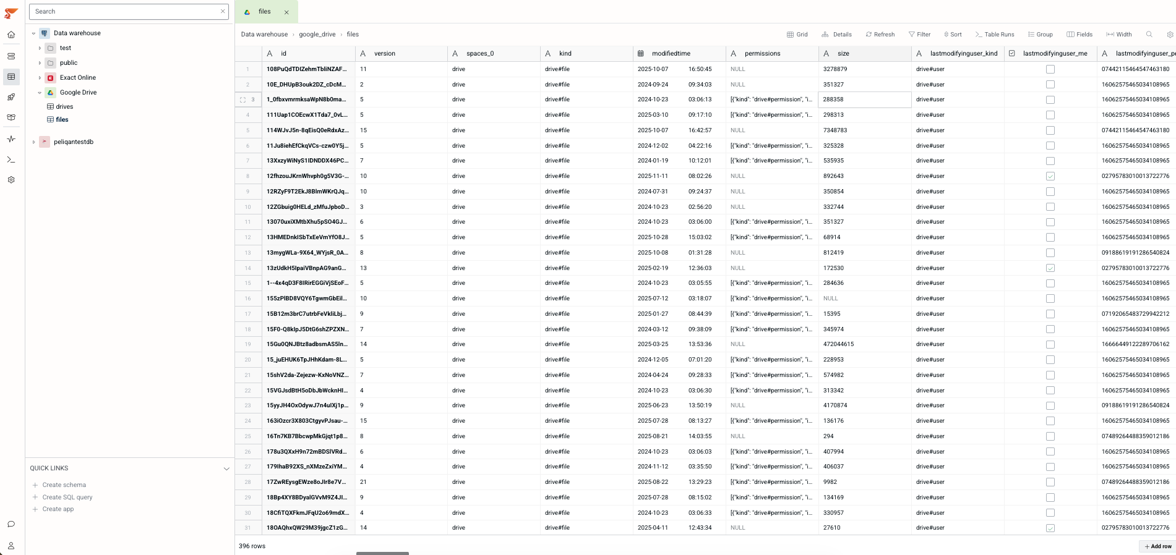
Task: Click the Create schema quick link
Action: (59, 485)
